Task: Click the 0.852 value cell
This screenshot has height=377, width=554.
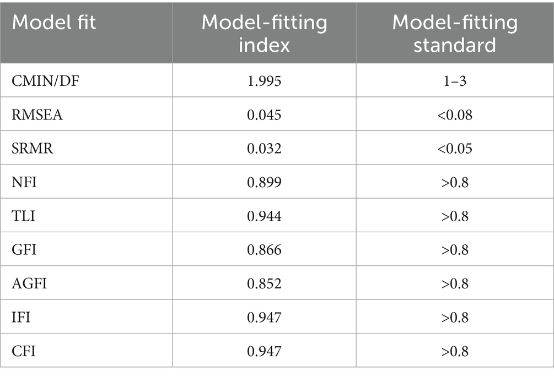Action: (264, 283)
